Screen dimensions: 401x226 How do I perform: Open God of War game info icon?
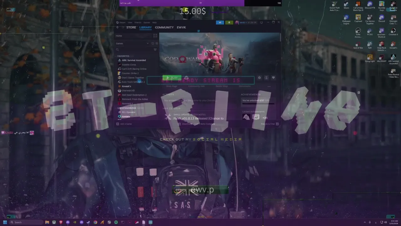point(266,78)
